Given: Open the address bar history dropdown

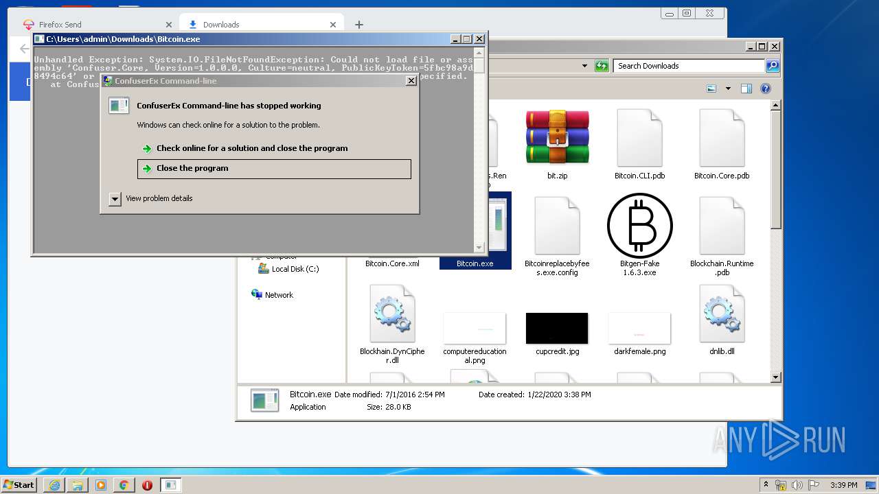Looking at the screenshot, I should 584,66.
